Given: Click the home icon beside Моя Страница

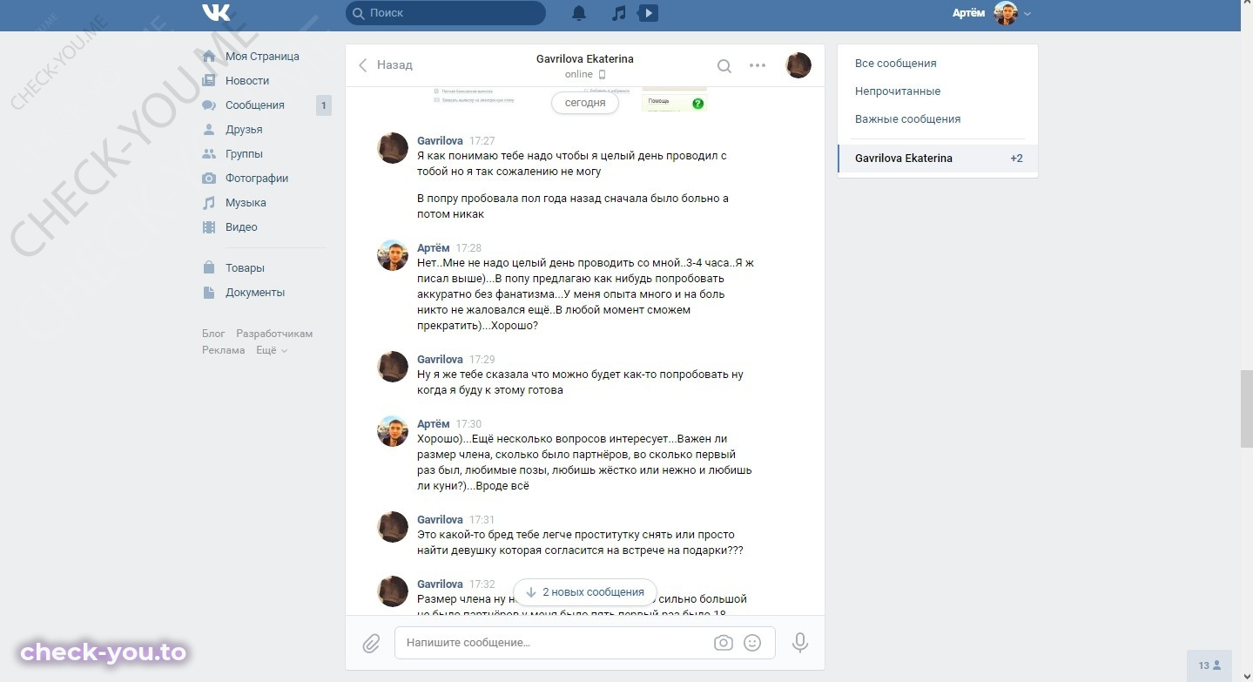Looking at the screenshot, I should [209, 57].
